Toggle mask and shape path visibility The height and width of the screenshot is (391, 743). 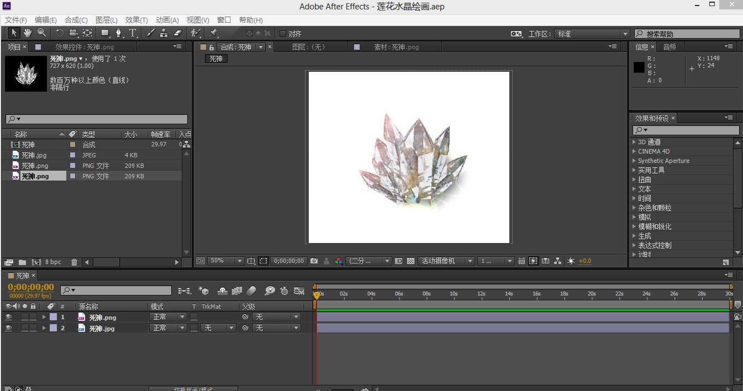(264, 261)
